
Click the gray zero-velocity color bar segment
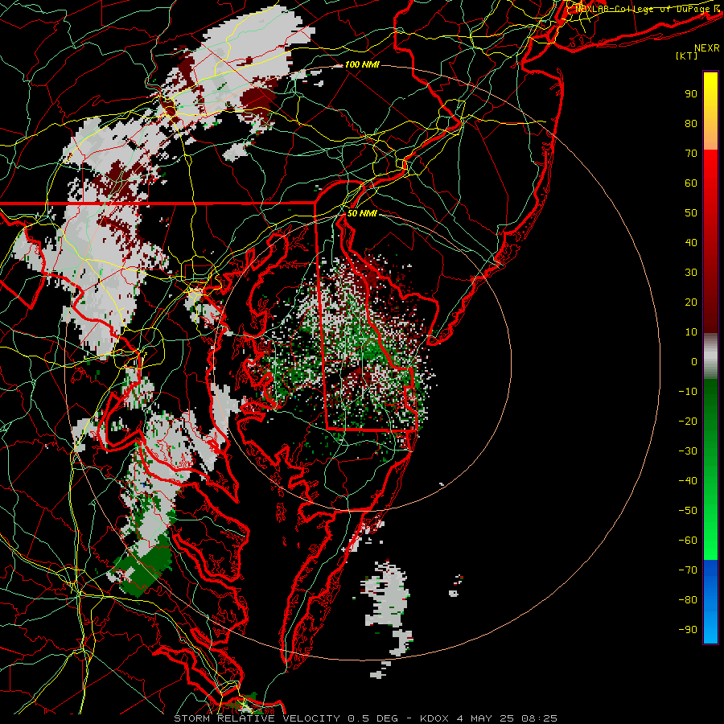pyautogui.click(x=710, y=356)
